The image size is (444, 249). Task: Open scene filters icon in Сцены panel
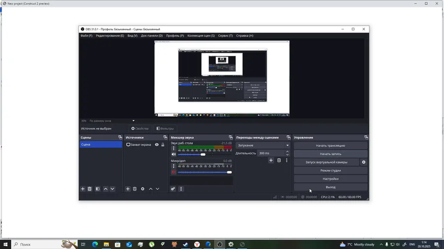[x=98, y=189]
